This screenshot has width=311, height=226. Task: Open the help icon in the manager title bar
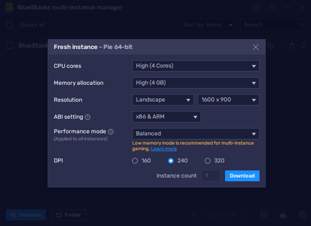point(257,8)
